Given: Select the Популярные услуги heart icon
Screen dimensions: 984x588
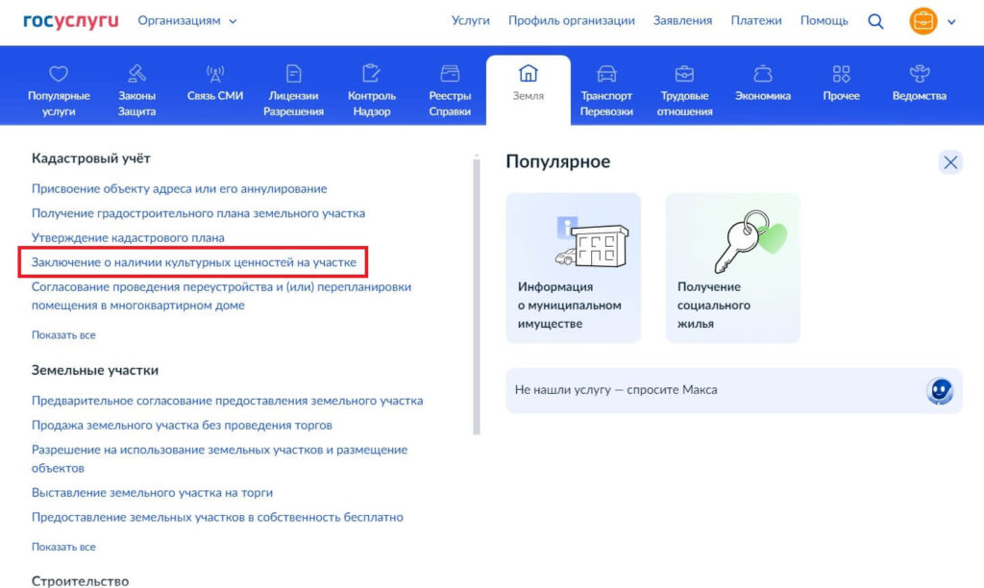Looking at the screenshot, I should tap(59, 73).
